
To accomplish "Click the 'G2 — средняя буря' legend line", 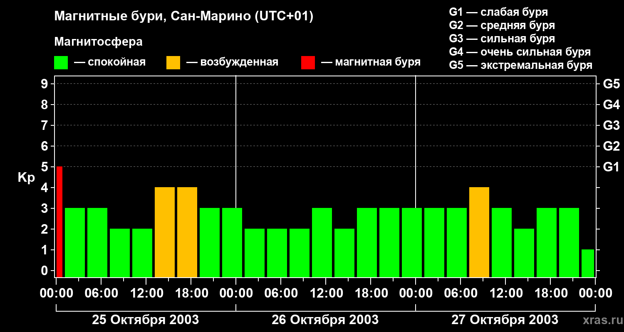I will 502,25.
